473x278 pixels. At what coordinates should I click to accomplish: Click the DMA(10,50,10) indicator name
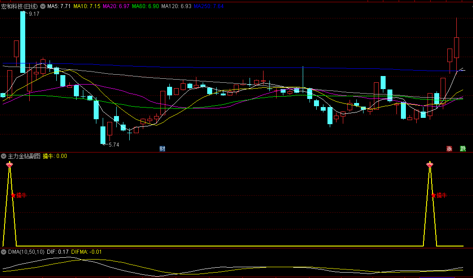[x=26, y=252]
